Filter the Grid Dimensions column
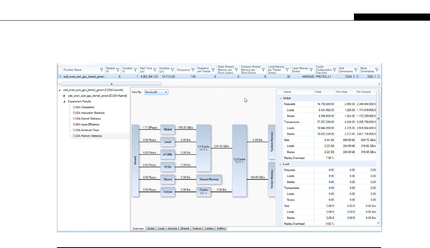Screen dimensions: 430x248 356,70
